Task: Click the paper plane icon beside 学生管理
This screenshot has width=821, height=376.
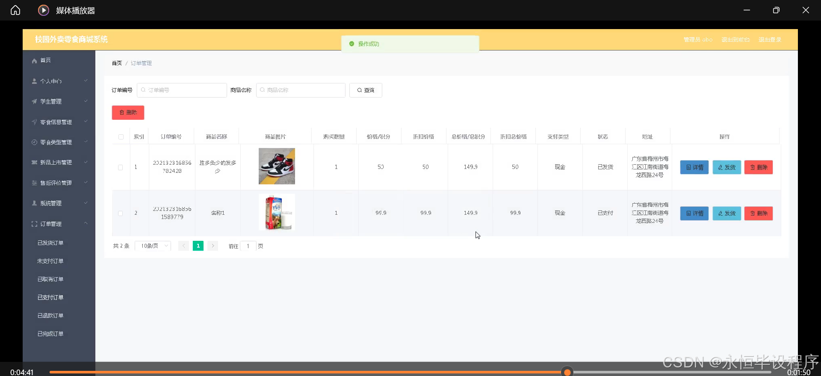Action: tap(34, 101)
